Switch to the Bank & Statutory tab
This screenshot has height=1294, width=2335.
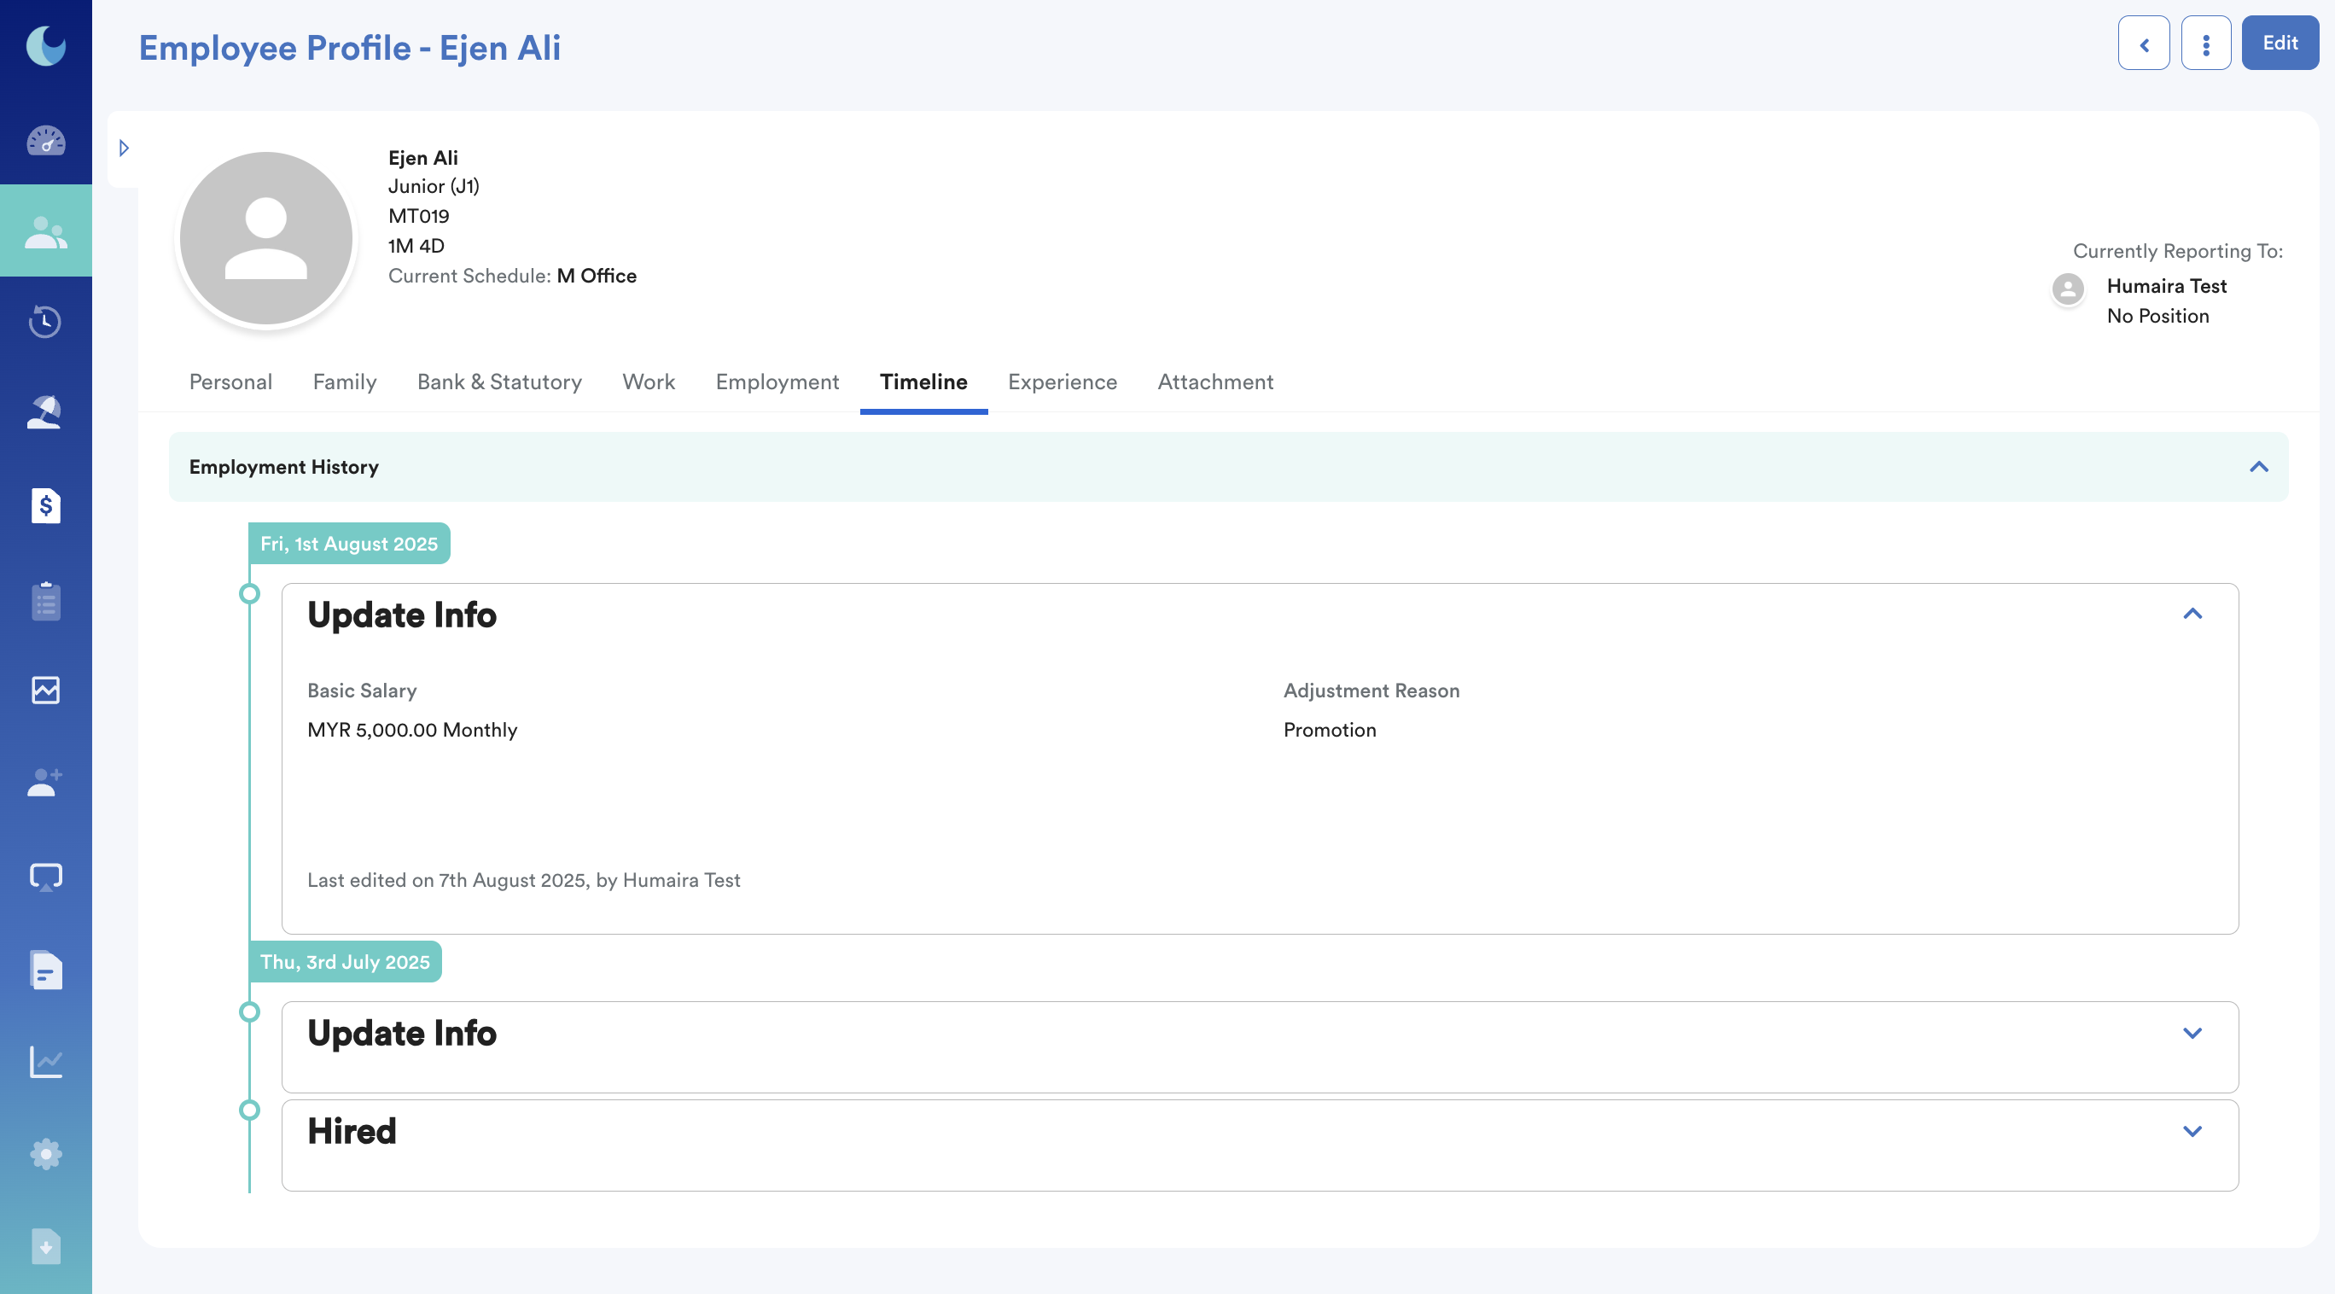498,382
